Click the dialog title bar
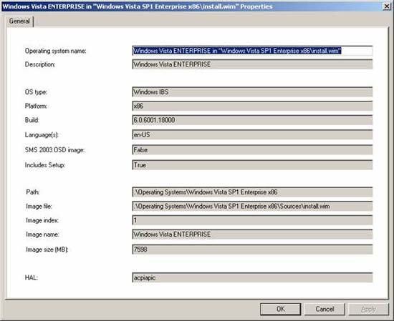The width and height of the screenshot is (394, 321). coord(191,6)
